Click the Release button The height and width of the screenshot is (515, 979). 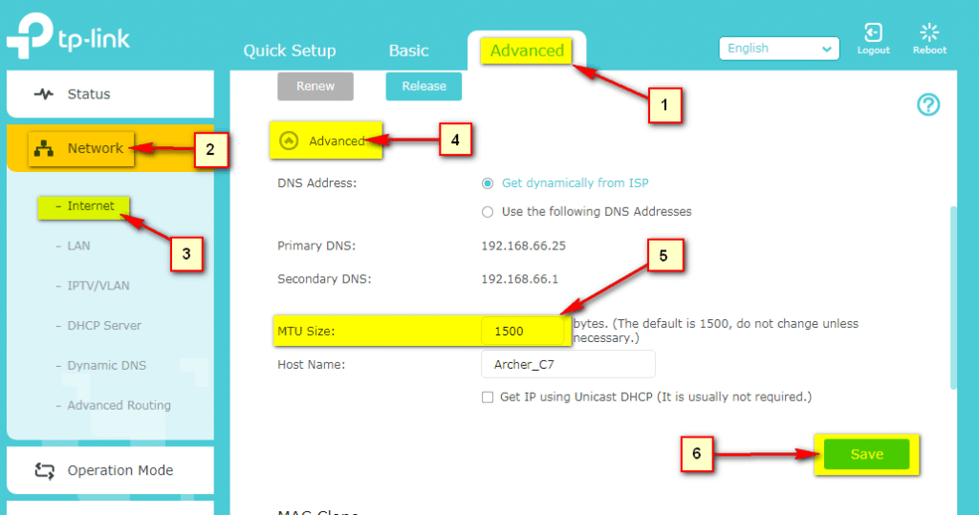[x=424, y=86]
